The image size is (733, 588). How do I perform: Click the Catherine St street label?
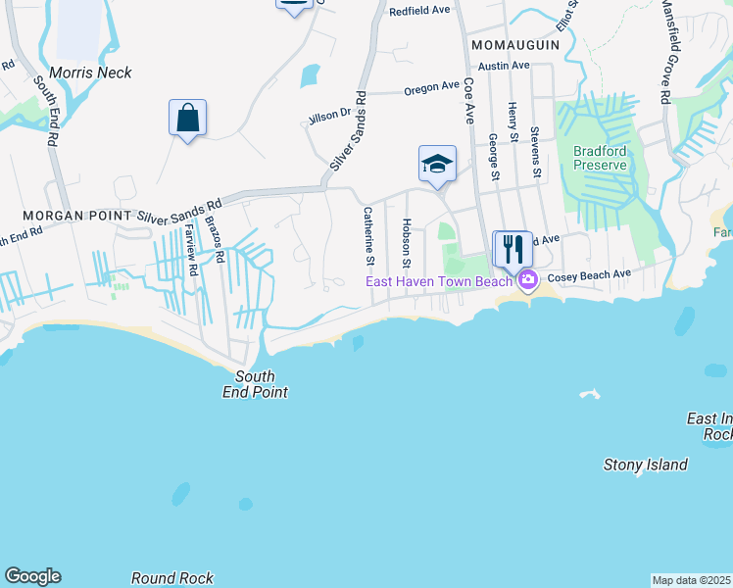(x=368, y=236)
